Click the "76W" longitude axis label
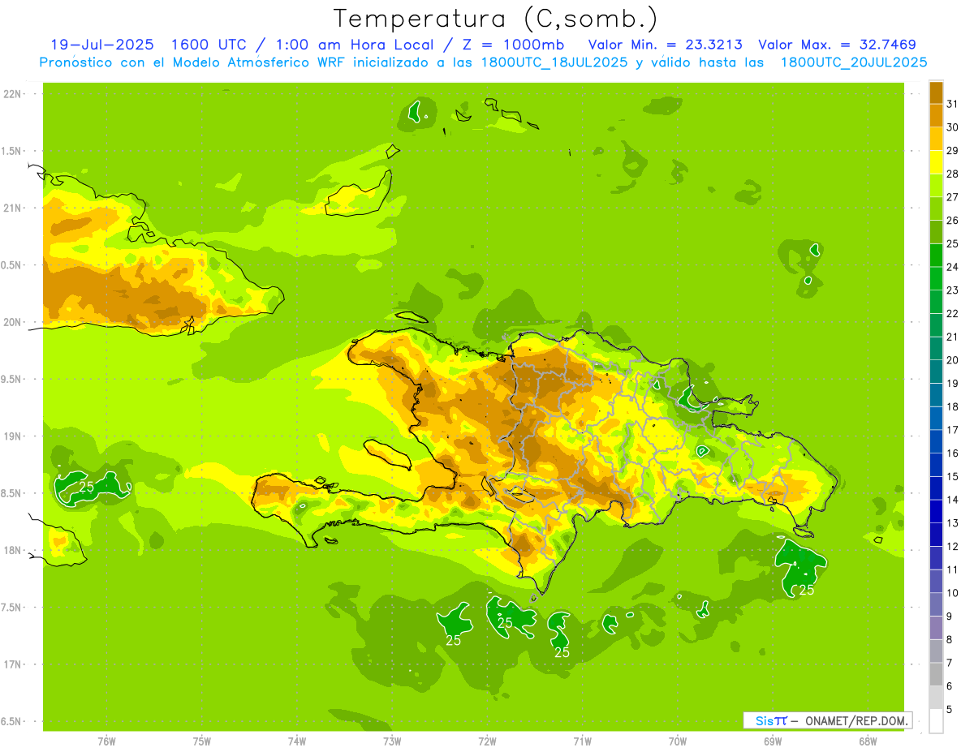 point(106,741)
